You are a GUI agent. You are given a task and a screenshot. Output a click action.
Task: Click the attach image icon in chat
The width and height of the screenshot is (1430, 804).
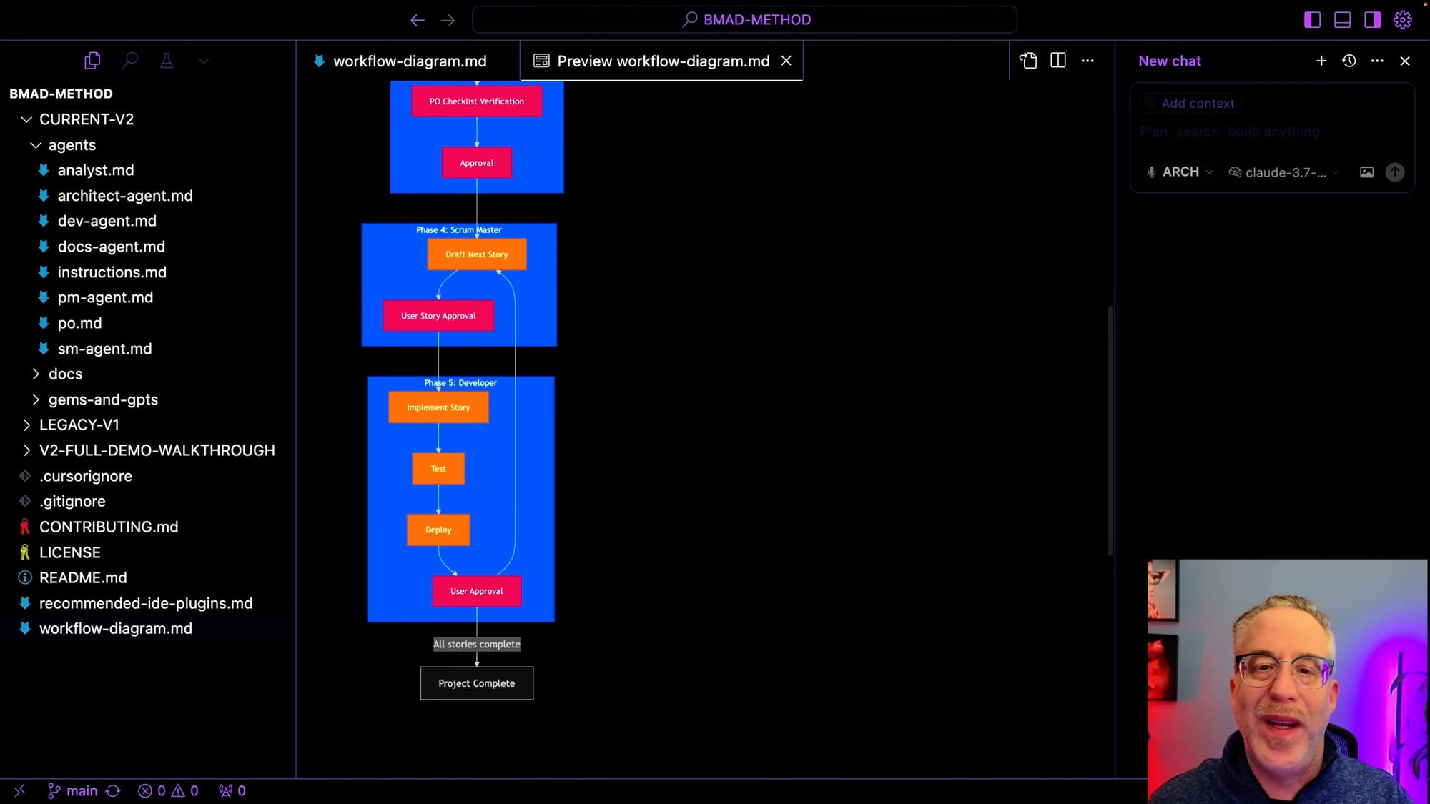[x=1366, y=172]
